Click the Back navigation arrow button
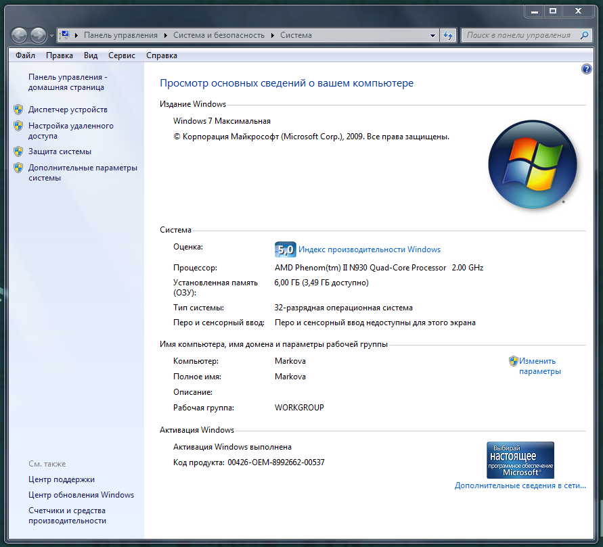 20,35
